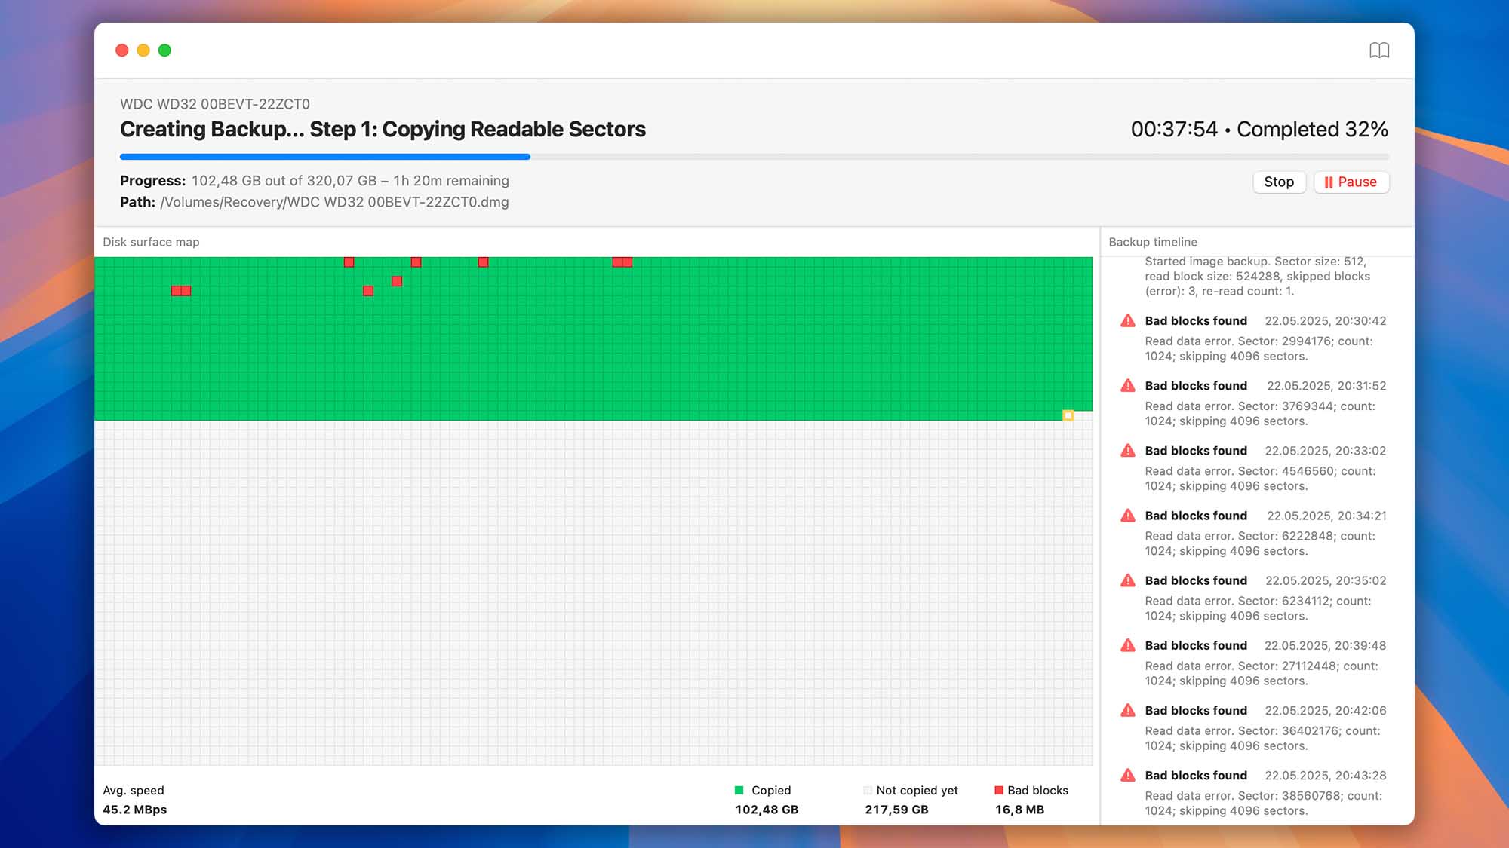This screenshot has width=1509, height=848.
Task: Select warning icon for 20:35:02 entry
Action: [1128, 580]
